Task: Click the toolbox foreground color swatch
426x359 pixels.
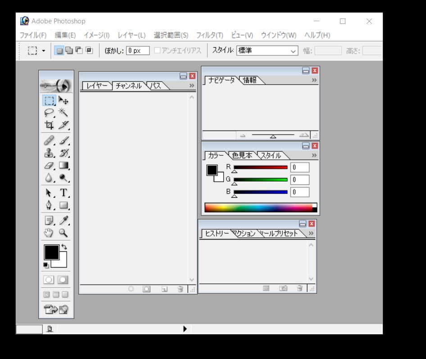Action: coord(52,252)
